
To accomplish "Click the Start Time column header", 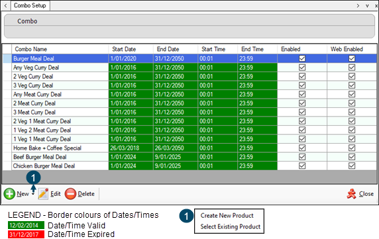I will [x=217, y=49].
